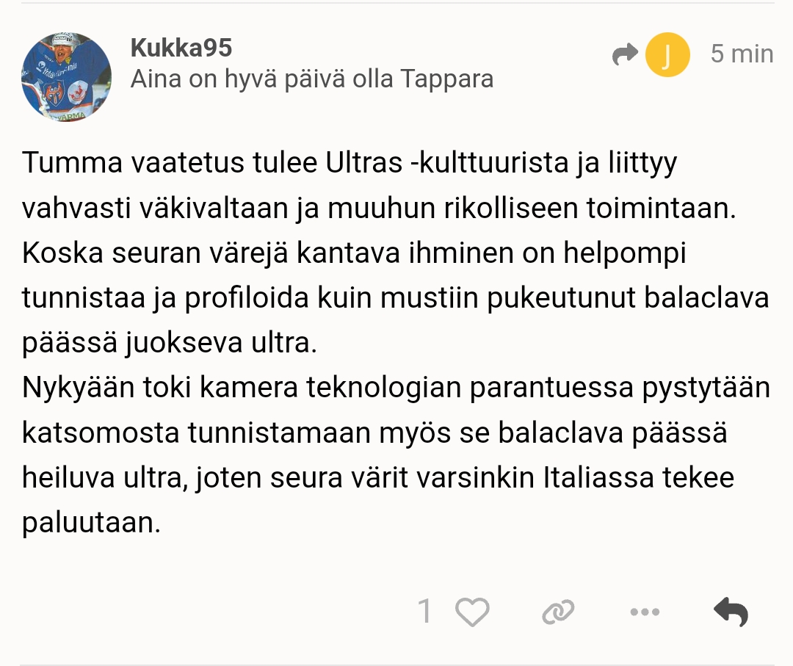
Task: Show who liked via the count 1
Action: 424,611
